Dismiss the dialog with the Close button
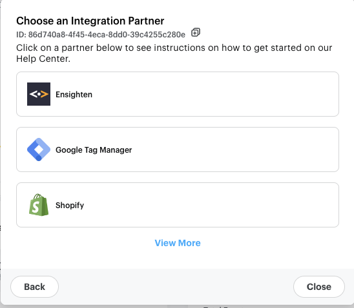354x308 pixels. [318, 287]
